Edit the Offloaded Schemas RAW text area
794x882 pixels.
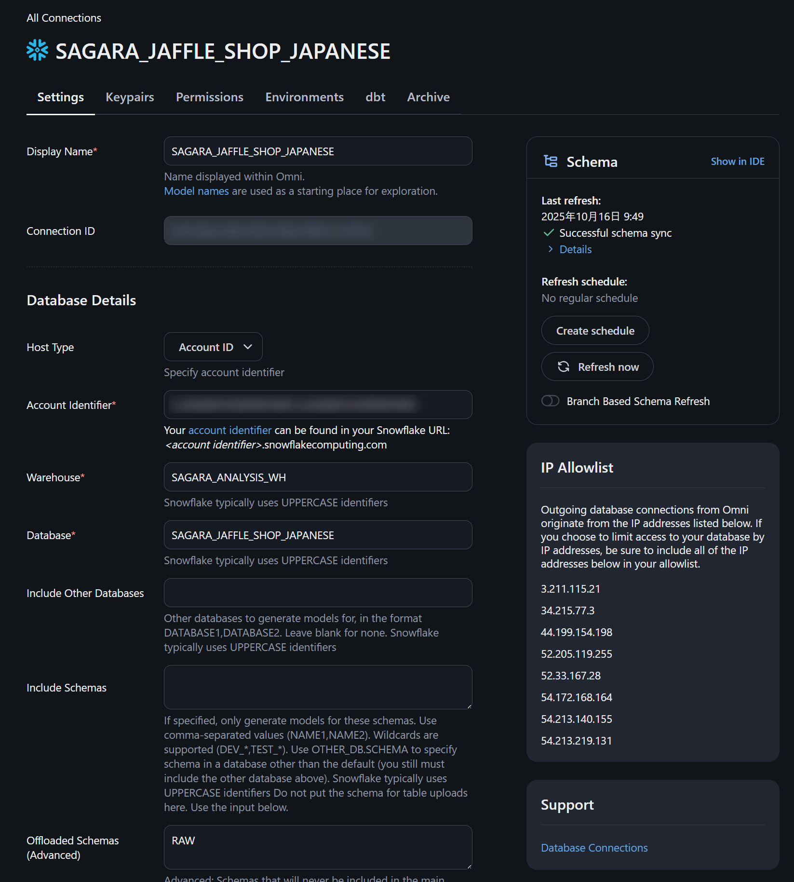click(x=318, y=847)
